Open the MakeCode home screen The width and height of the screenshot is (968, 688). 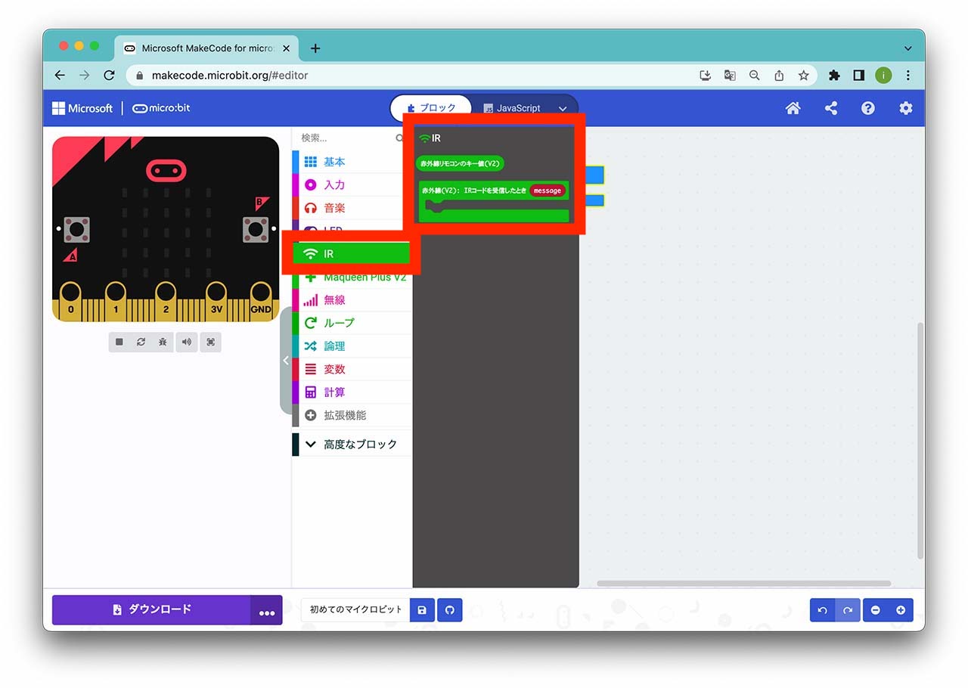coord(793,108)
